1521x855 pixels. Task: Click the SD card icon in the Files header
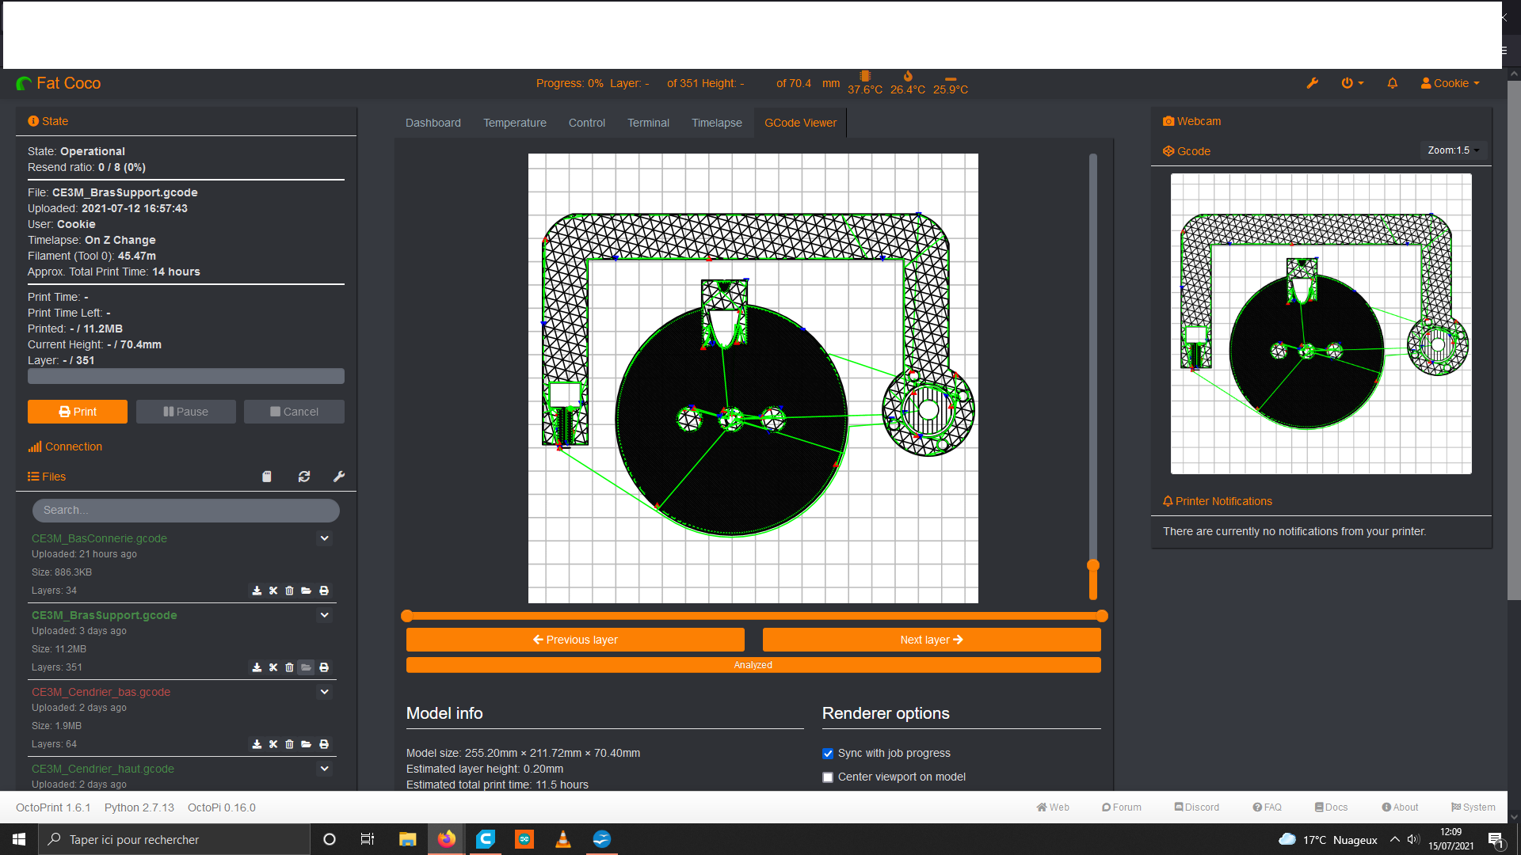267,477
